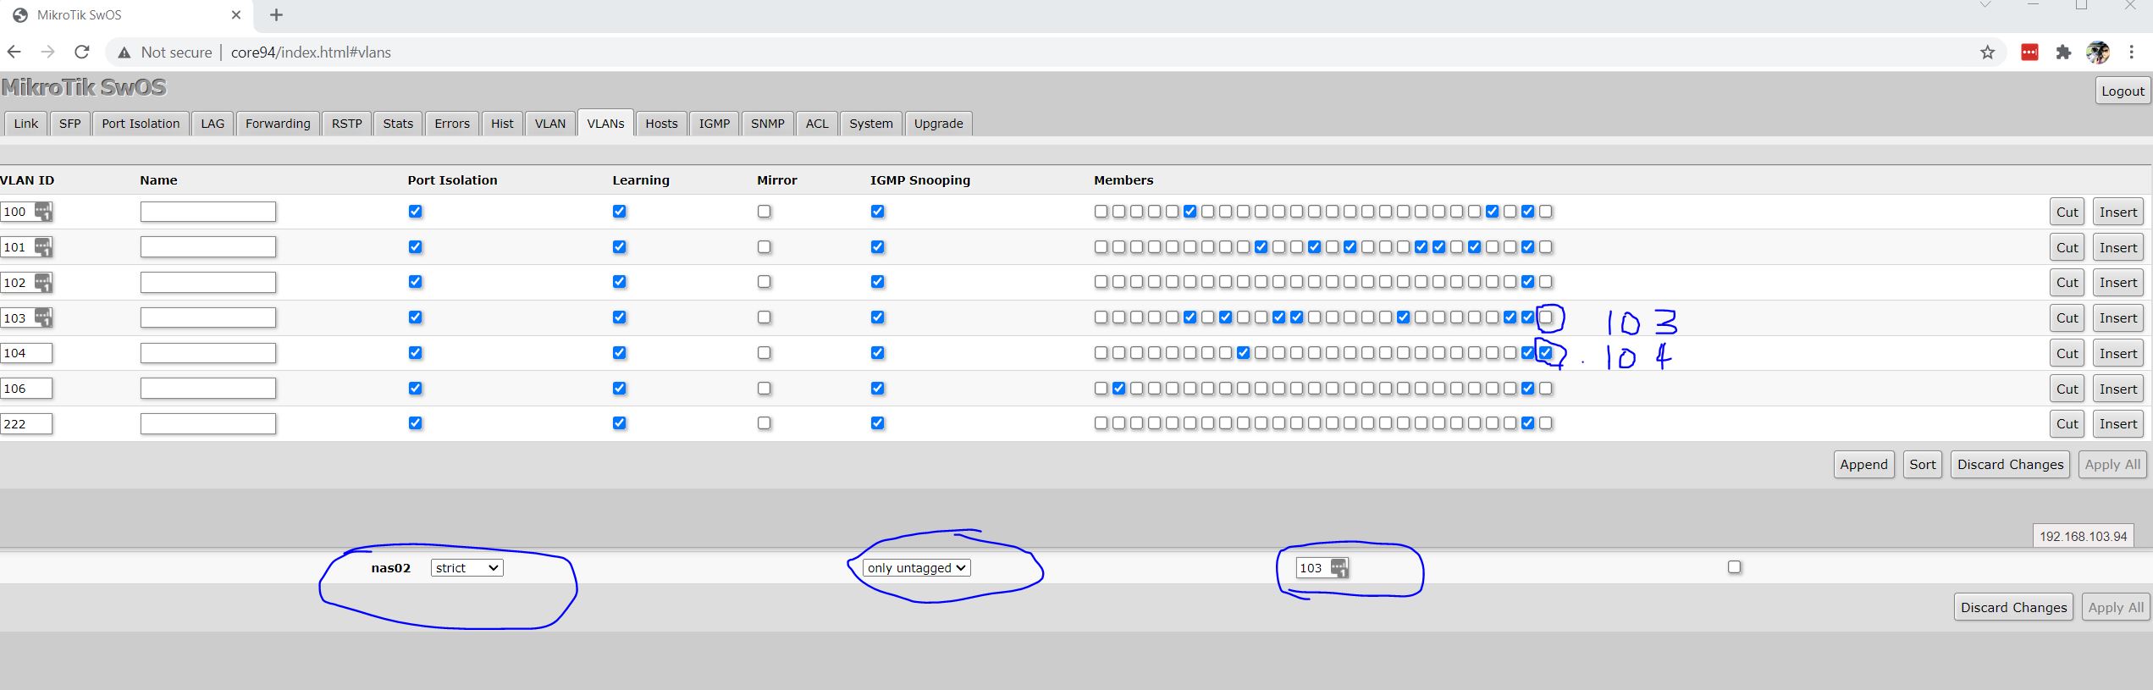Click the browser forward arrow
This screenshot has height=690, width=2153.
(48, 52)
